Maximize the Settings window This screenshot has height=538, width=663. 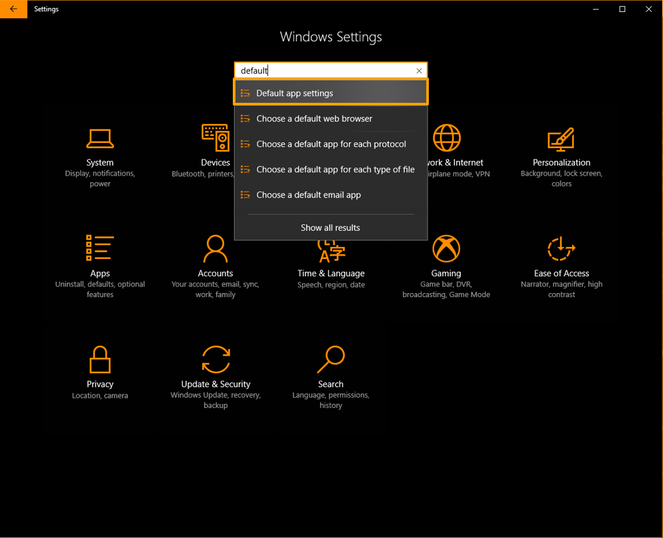pos(622,9)
